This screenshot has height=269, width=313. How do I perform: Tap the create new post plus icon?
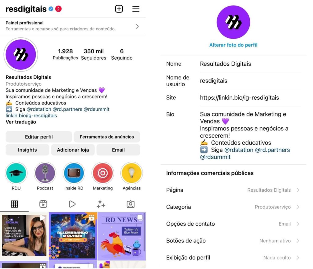click(x=119, y=9)
